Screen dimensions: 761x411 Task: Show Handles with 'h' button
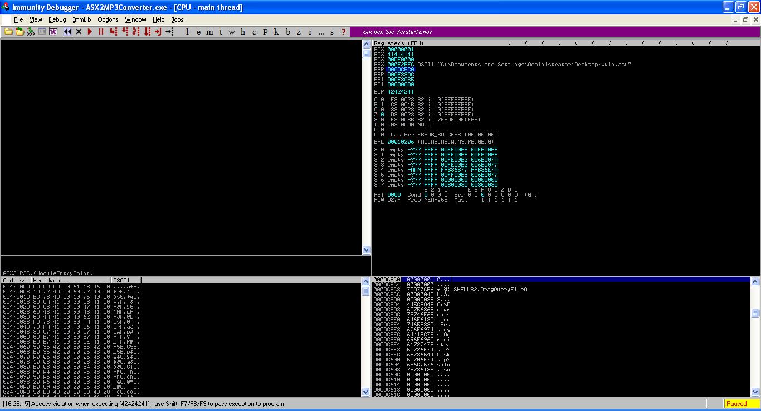243,32
